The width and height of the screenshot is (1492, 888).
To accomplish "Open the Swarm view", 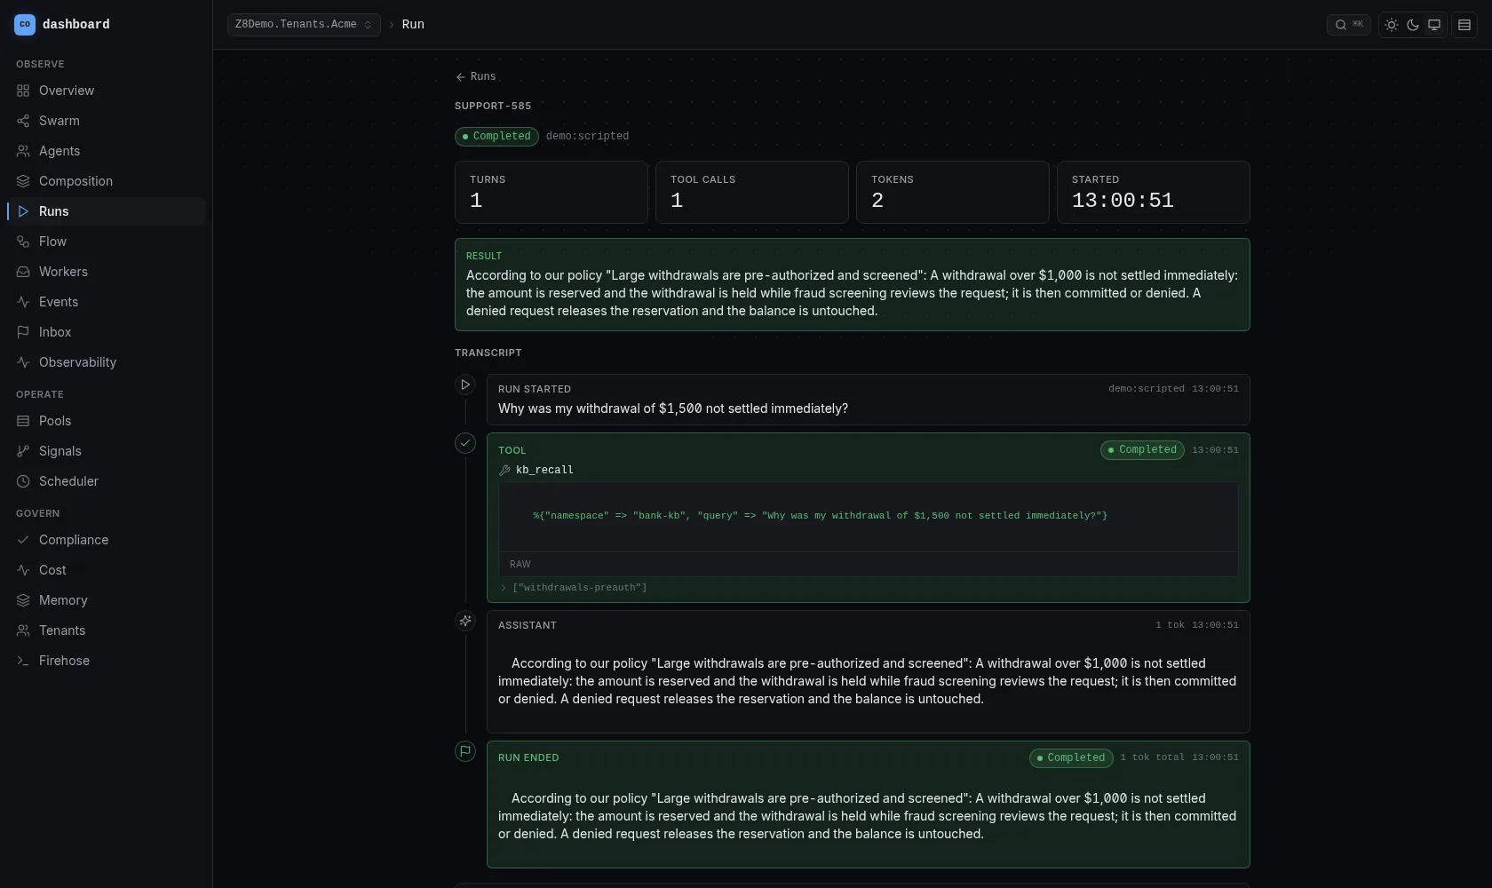I will click(107, 121).
